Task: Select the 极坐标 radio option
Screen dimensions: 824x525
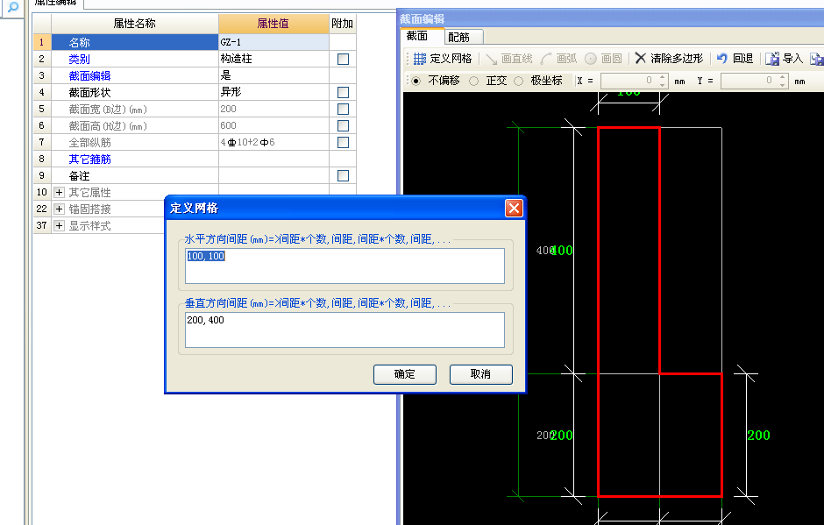Action: pos(519,81)
